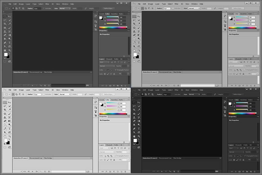Select the Quick Selection tool in light-gray window
The height and width of the screenshot is (175, 262).
pyautogui.click(x=10, y=106)
